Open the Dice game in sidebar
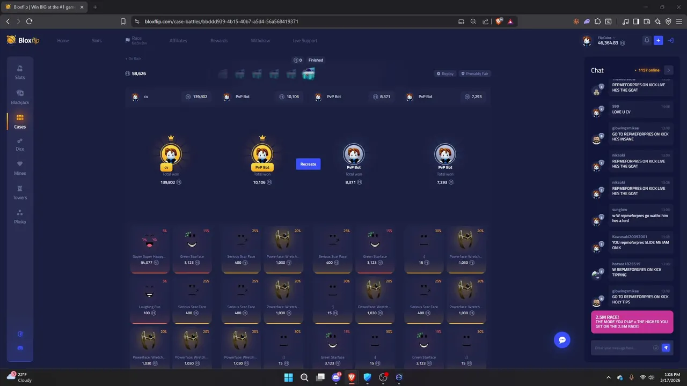Screen dimensions: 687x386 coord(20,145)
